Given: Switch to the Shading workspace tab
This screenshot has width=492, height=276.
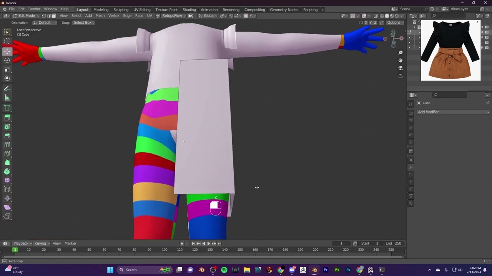Looking at the screenshot, I should coord(189,10).
